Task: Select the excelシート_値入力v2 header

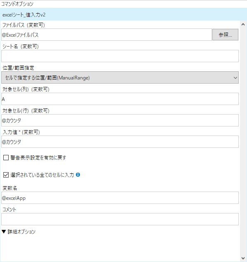Action: (123, 15)
